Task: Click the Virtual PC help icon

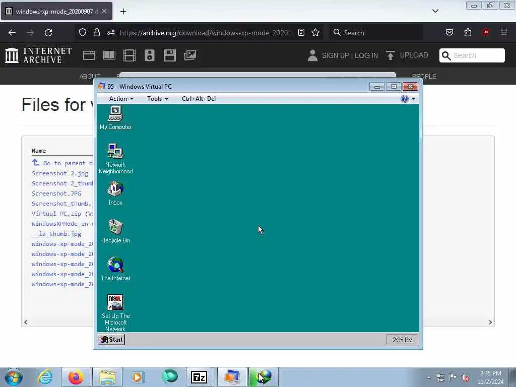Action: point(405,99)
